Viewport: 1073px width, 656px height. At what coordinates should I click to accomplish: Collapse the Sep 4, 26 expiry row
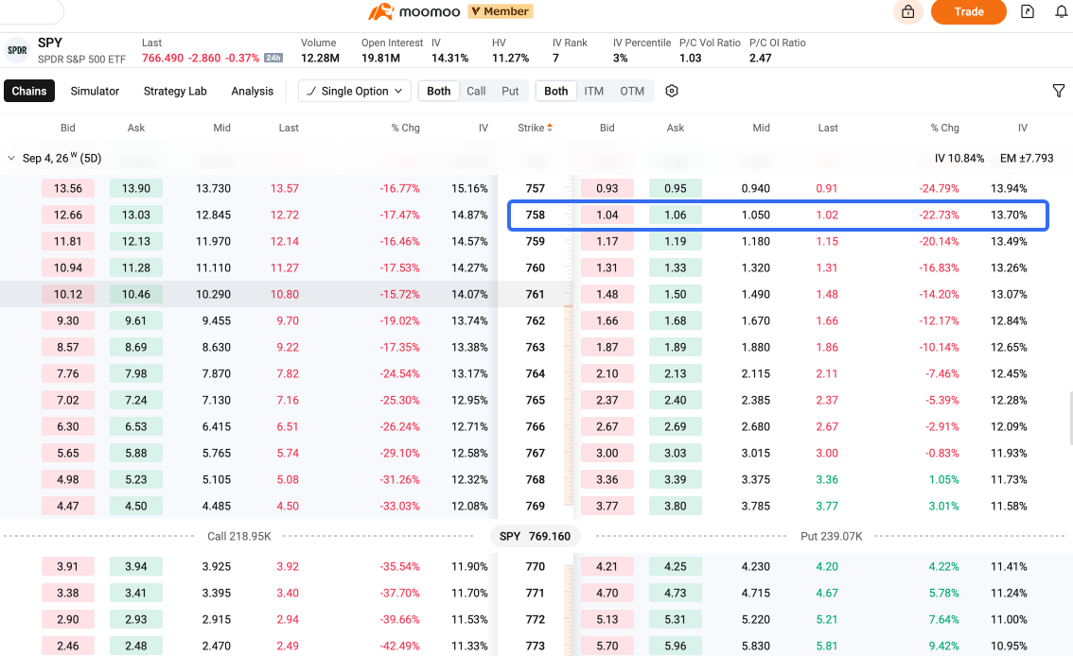point(11,158)
